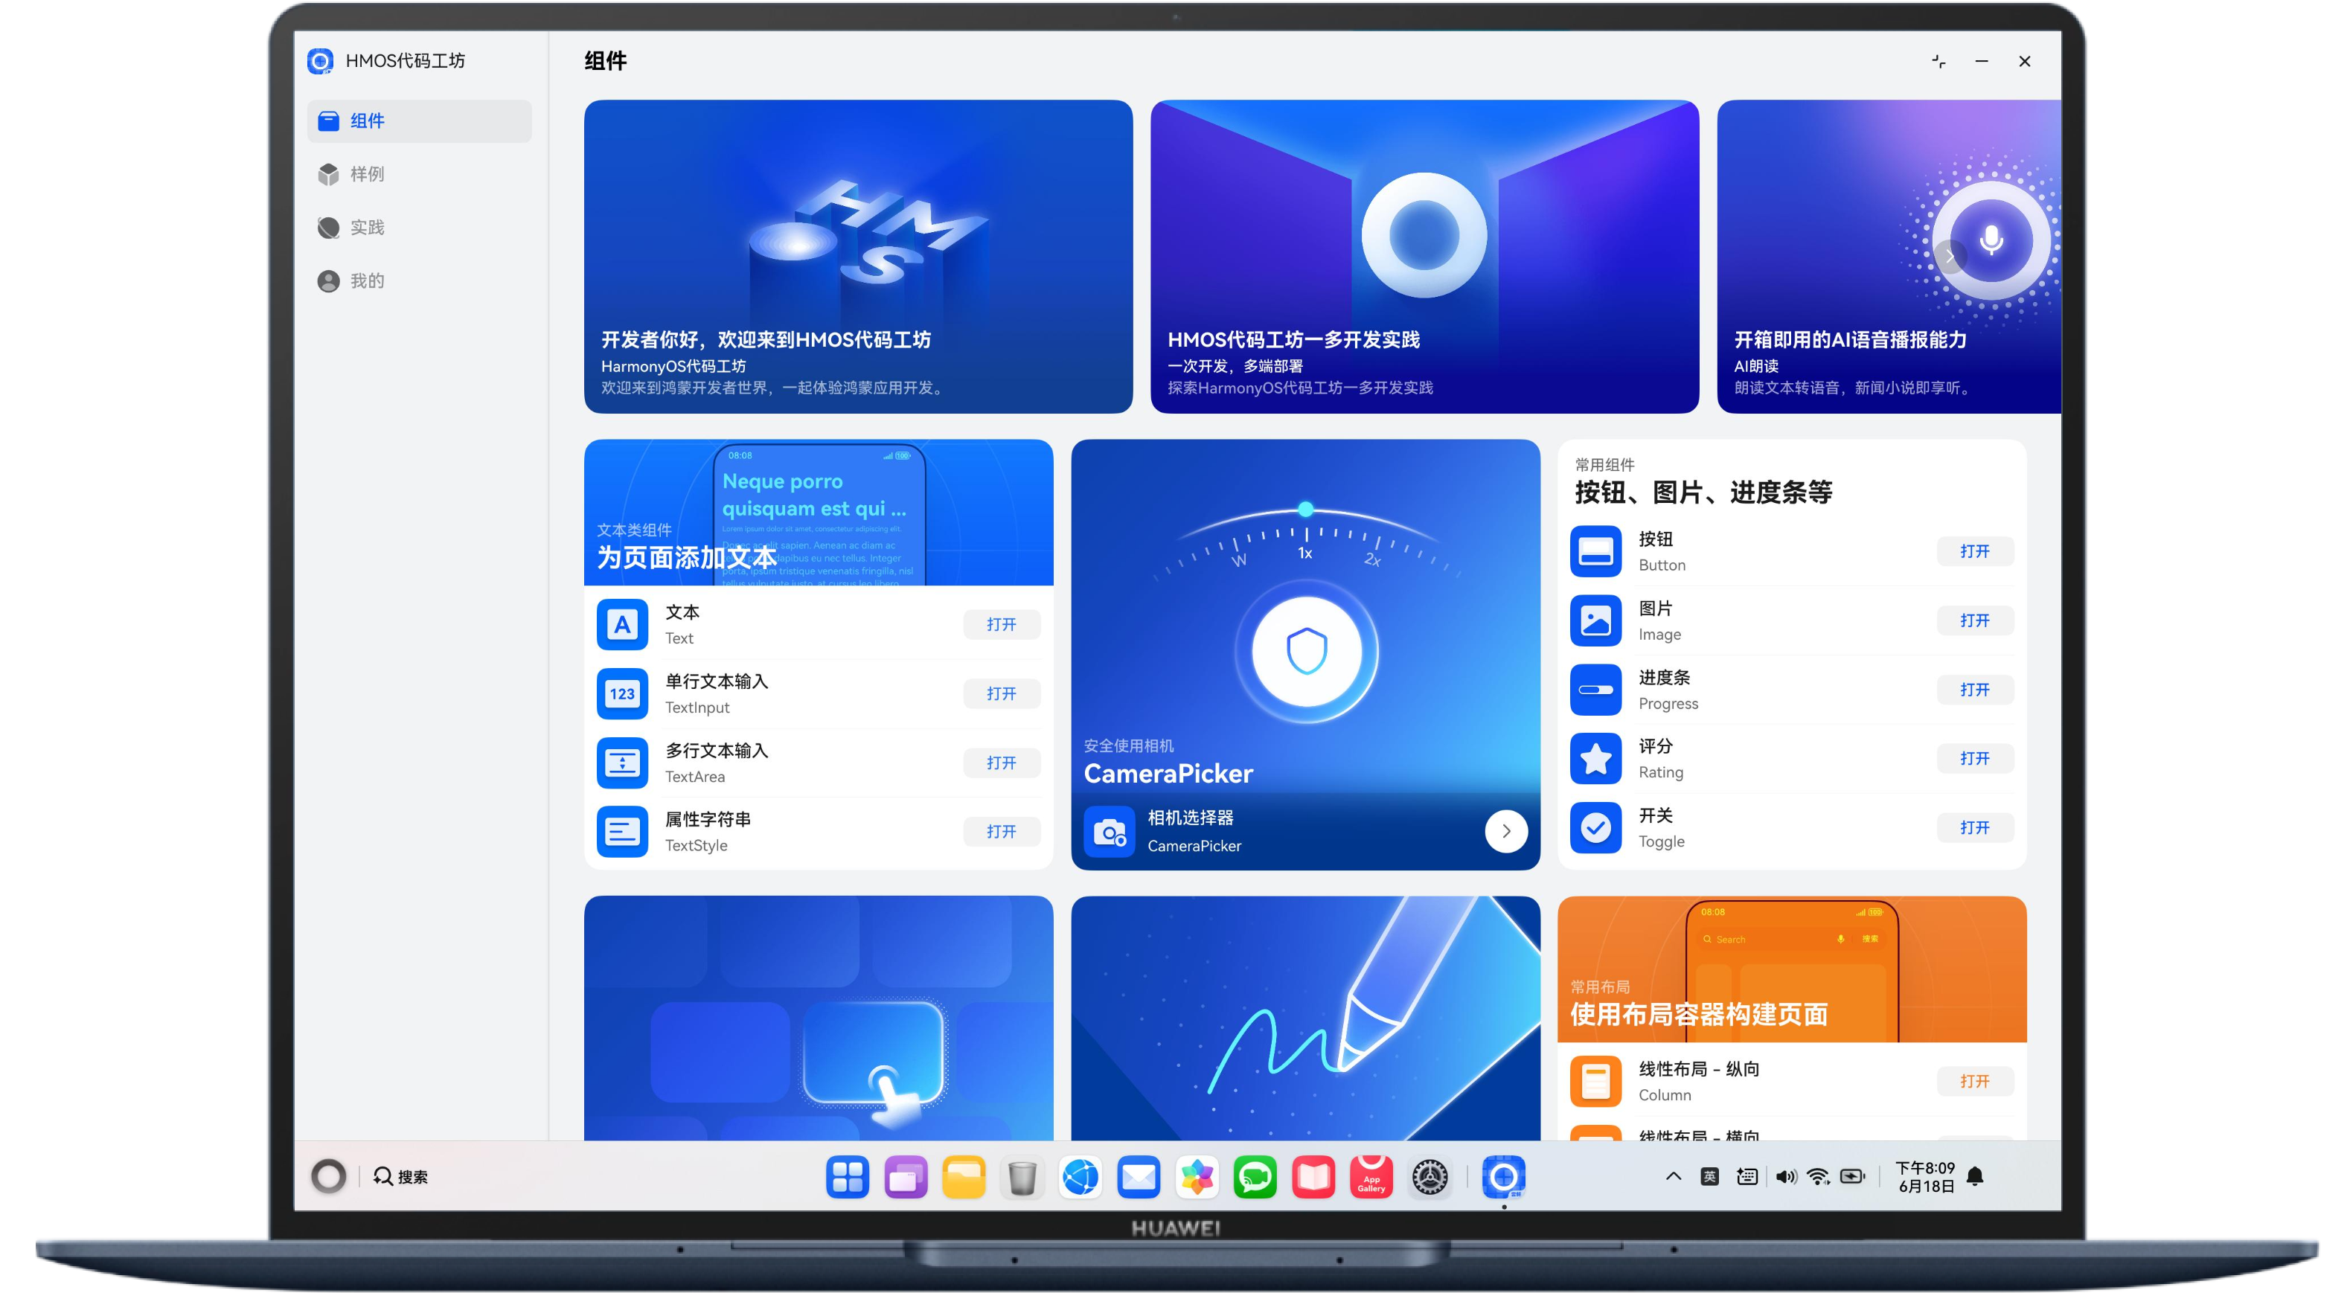Viewport: 2350px width, 1293px height.
Task: Open the 开关 Toggle component
Action: [1974, 828]
